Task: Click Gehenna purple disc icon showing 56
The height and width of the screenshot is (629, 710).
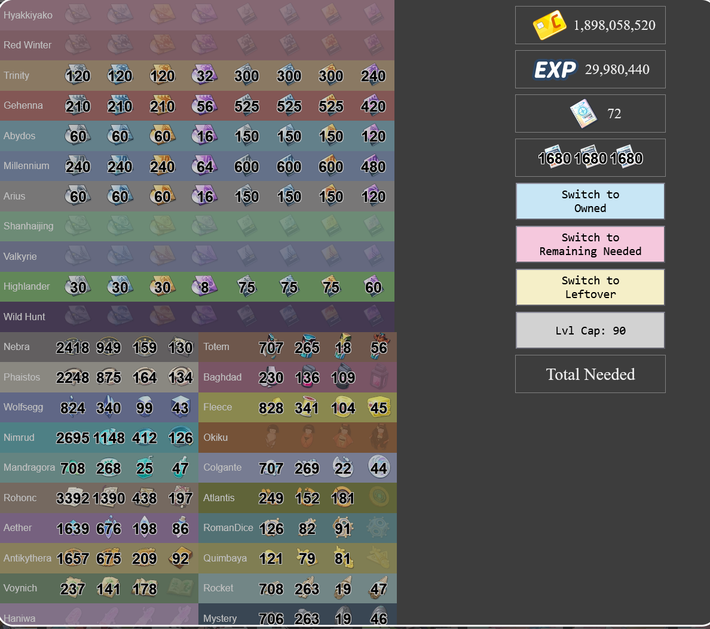Action: (204, 106)
